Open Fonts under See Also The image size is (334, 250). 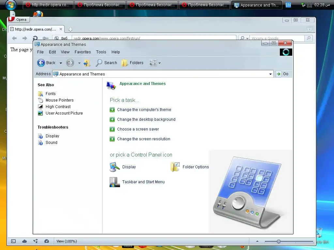51,94
